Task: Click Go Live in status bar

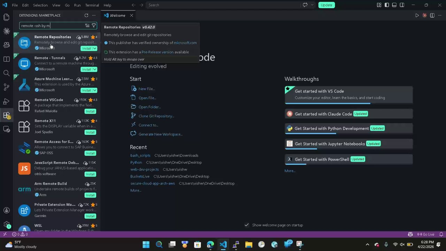Action: point(426,234)
